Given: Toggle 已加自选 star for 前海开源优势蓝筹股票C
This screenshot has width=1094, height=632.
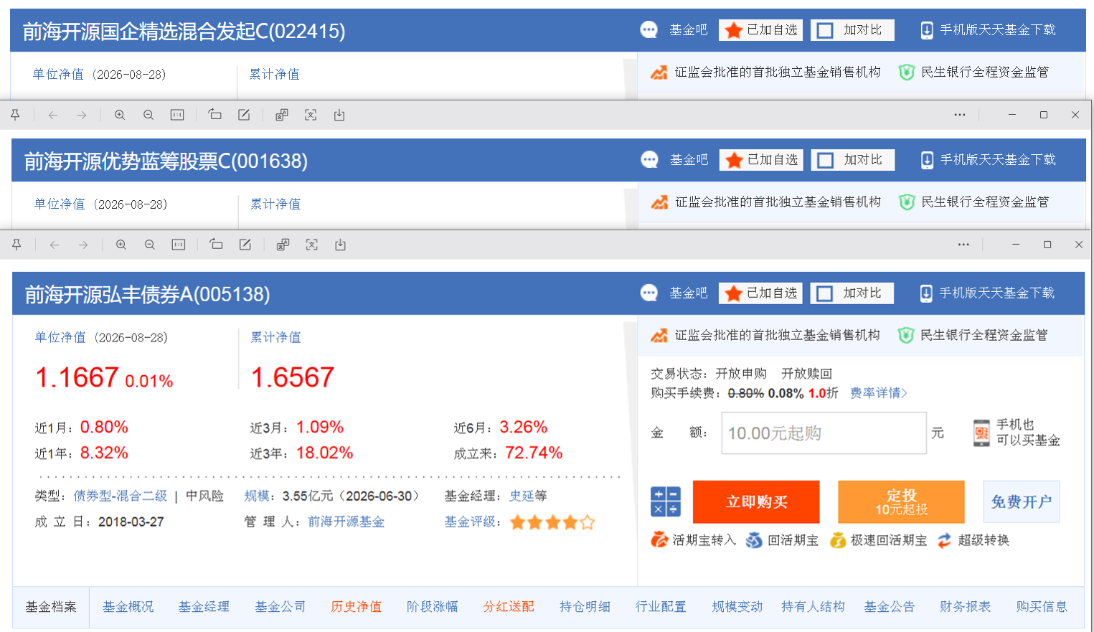Looking at the screenshot, I should (x=762, y=160).
